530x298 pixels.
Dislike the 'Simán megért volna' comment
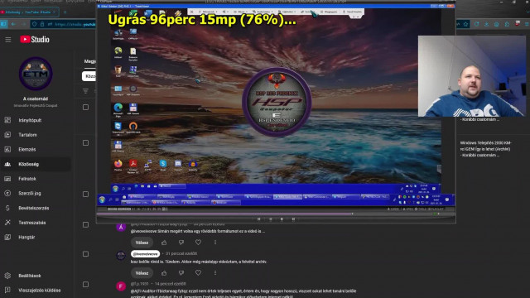coord(181,243)
